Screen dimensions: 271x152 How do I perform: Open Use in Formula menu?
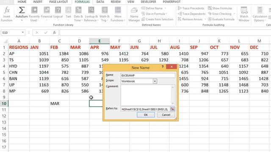tap(154, 14)
